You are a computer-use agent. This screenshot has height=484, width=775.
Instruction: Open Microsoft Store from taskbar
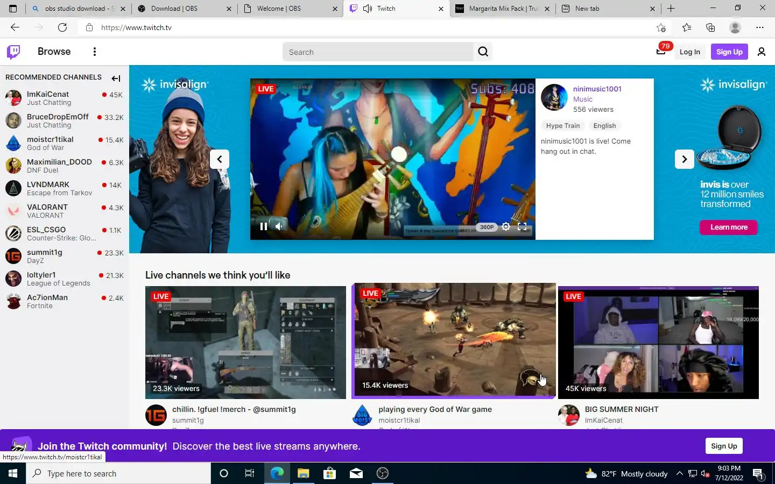330,473
